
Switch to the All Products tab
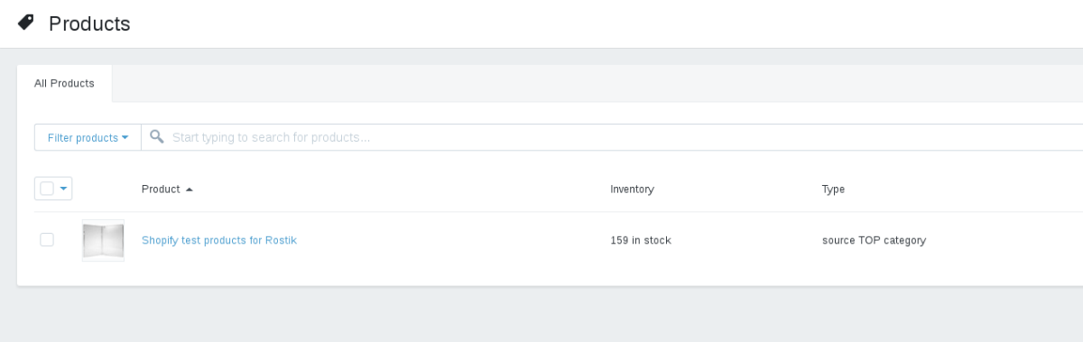[x=64, y=83]
